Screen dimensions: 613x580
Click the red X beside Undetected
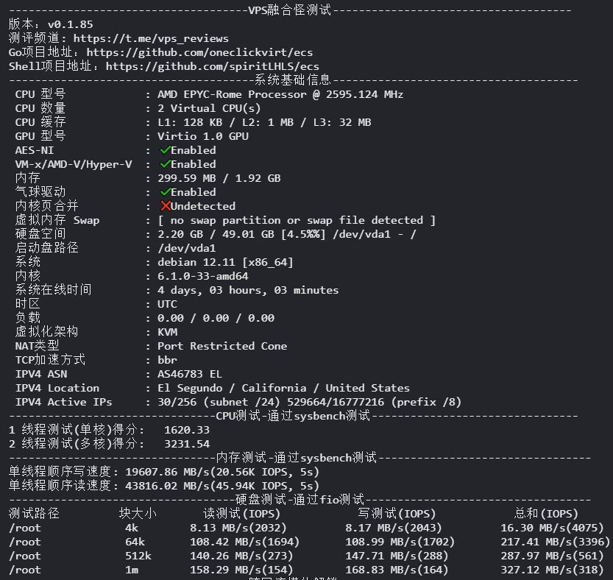click(x=166, y=206)
